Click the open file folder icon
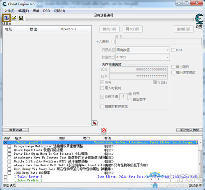This screenshot has height=190, width=205. (x=14, y=18)
